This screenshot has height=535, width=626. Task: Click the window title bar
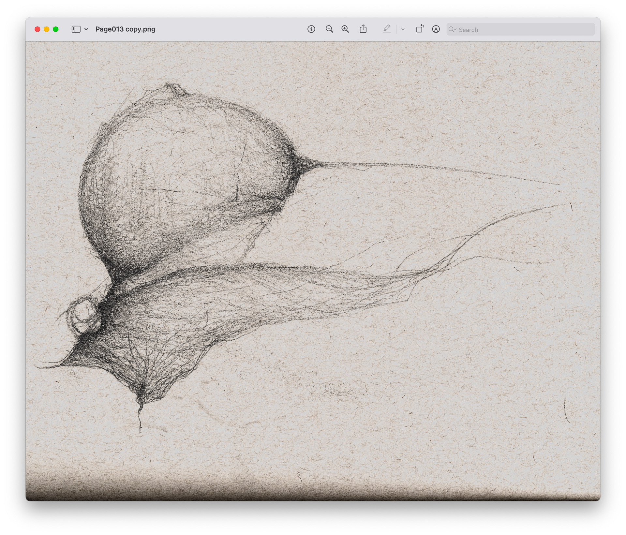click(x=228, y=29)
